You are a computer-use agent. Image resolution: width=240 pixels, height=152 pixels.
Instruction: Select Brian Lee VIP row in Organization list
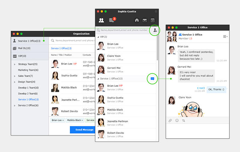pos(72,64)
